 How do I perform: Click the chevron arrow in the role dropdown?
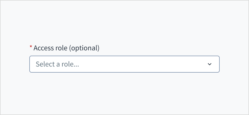[210, 64]
